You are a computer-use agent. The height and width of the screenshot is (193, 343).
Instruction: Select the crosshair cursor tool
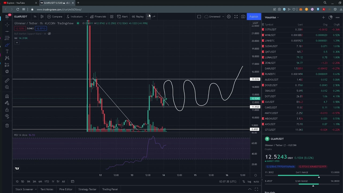pos(7,25)
